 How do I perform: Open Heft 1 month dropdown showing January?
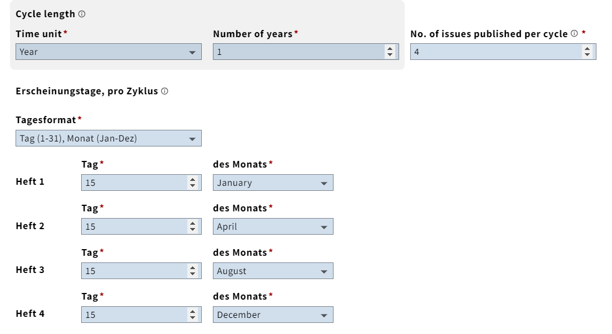(x=273, y=183)
